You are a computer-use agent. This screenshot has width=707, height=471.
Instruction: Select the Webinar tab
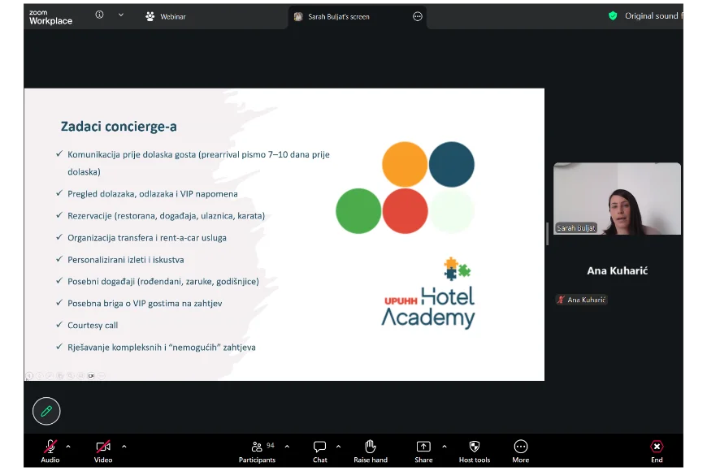point(166,16)
